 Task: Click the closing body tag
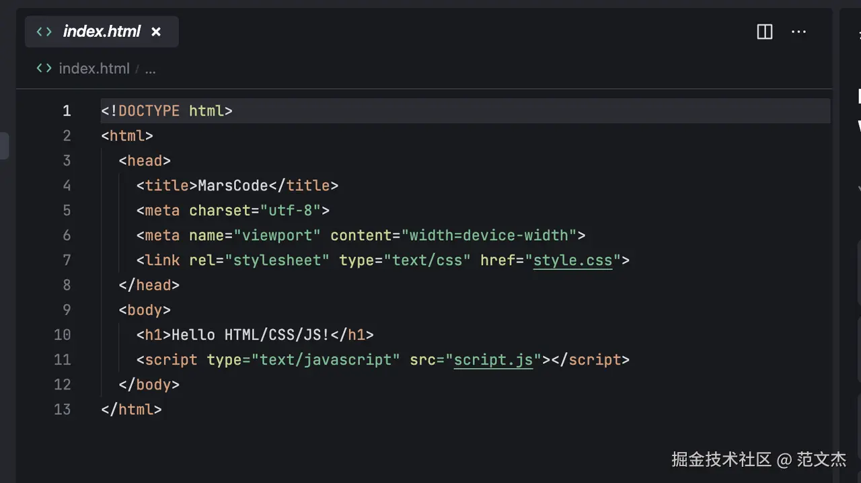(x=149, y=385)
